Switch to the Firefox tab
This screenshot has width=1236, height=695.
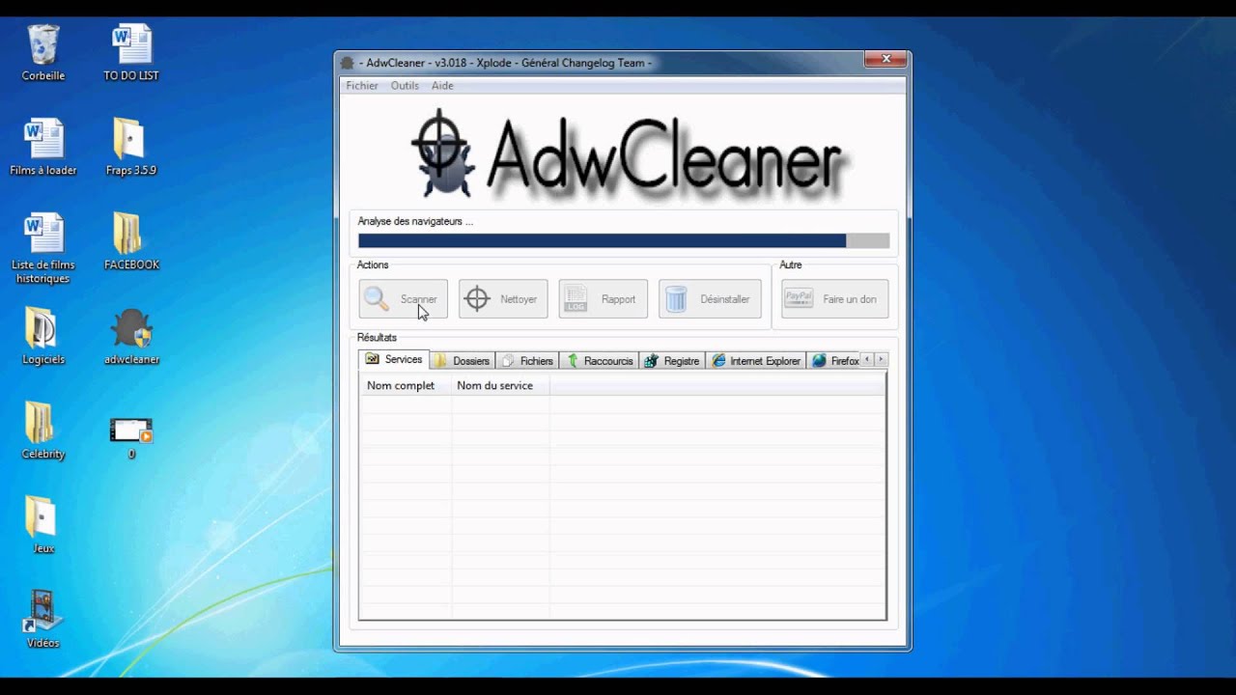coord(835,361)
